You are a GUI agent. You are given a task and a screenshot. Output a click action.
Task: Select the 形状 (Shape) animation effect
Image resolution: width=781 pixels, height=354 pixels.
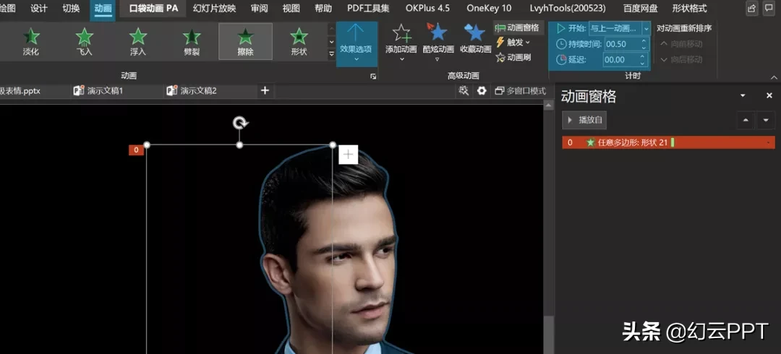299,41
